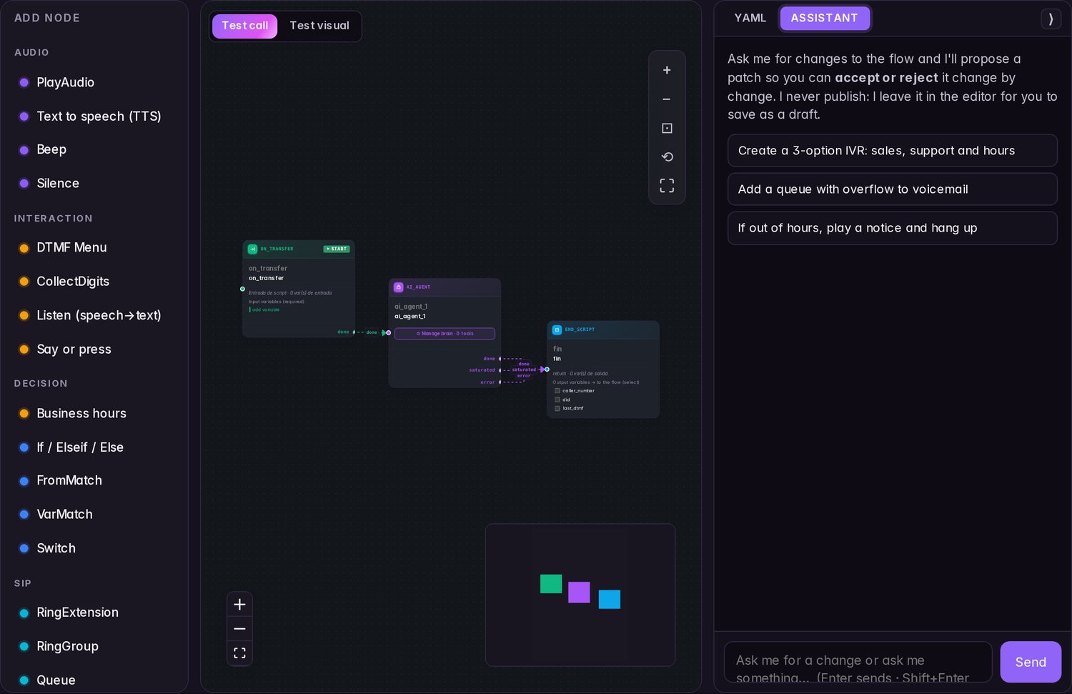The height and width of the screenshot is (694, 1072).
Task: Open Manage brain on ai_agent_1 node
Action: coord(445,334)
